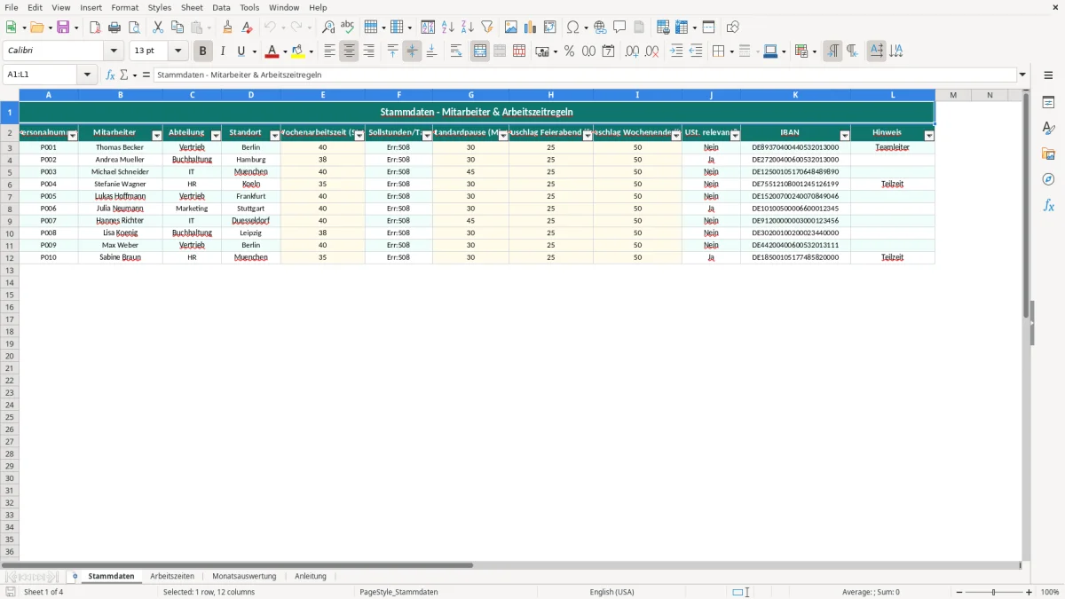Toggle merge and center cells
Image resolution: width=1065 pixels, height=599 pixels.
click(x=480, y=51)
